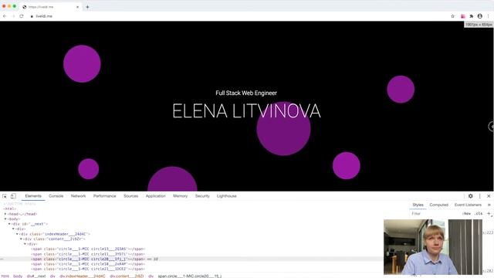This screenshot has height=278, width=494.
Task: Open the pink browser extension icon
Action: point(463,16)
